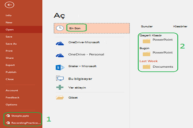
Task: Open the Feedback page
Action: (x=12, y=98)
